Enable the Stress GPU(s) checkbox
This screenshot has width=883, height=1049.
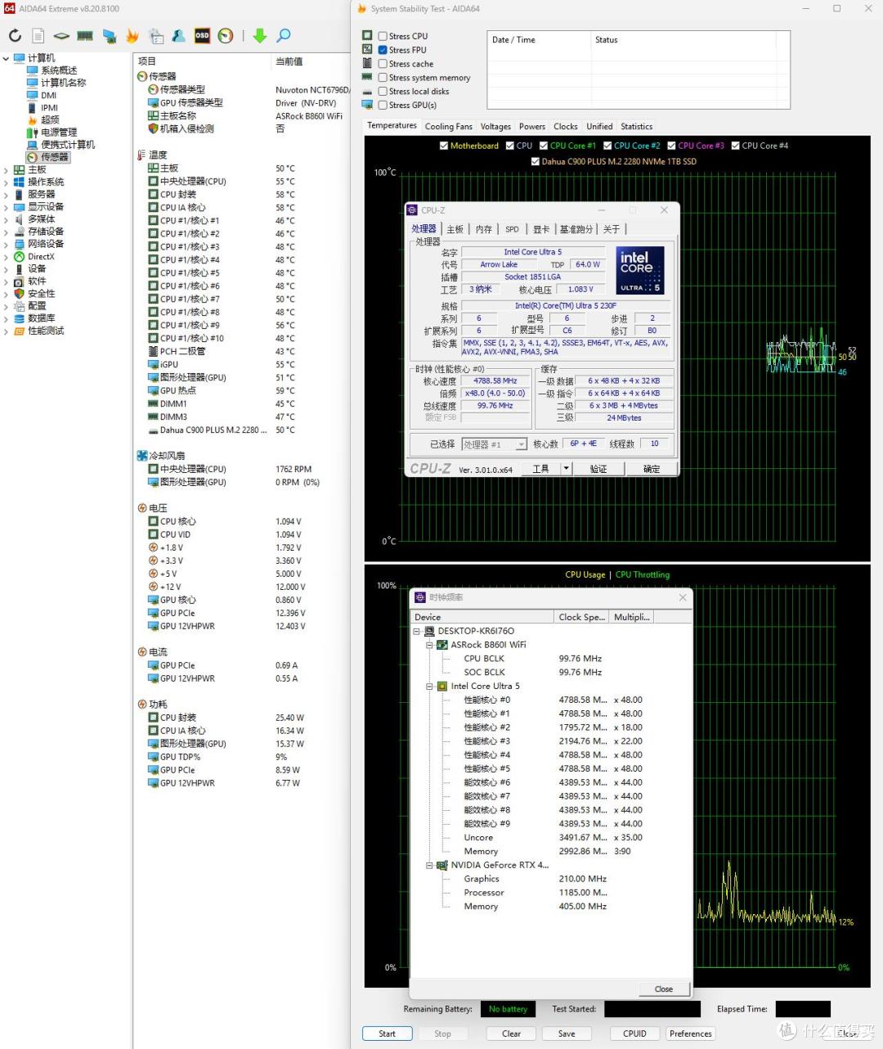383,106
